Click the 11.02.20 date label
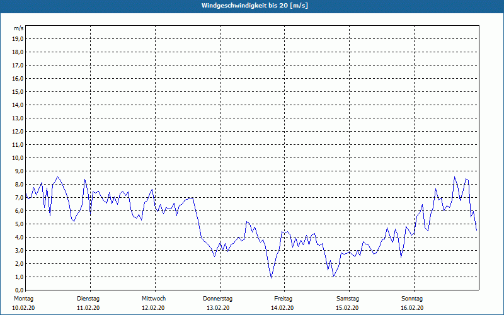 (88, 308)
